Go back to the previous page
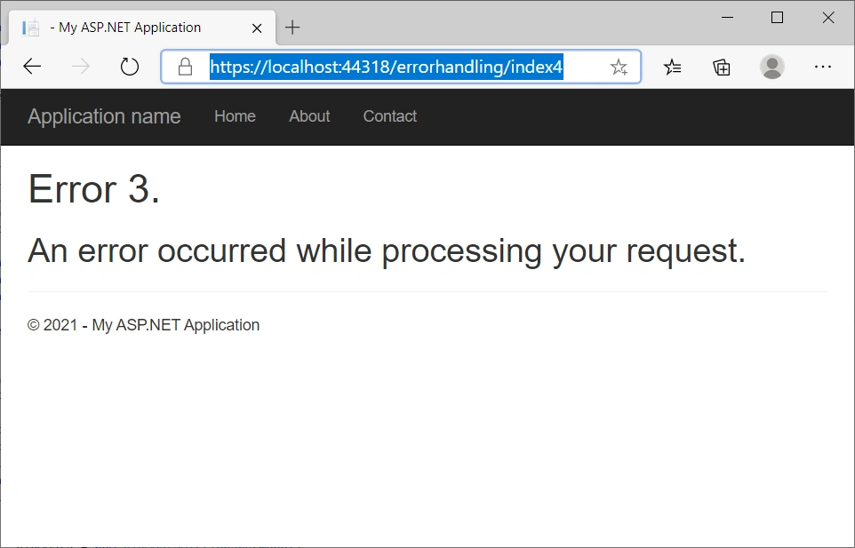This screenshot has height=548, width=855. [x=32, y=67]
